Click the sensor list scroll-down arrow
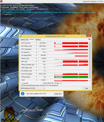Viewport: 104px width, 122px height. 90,81
